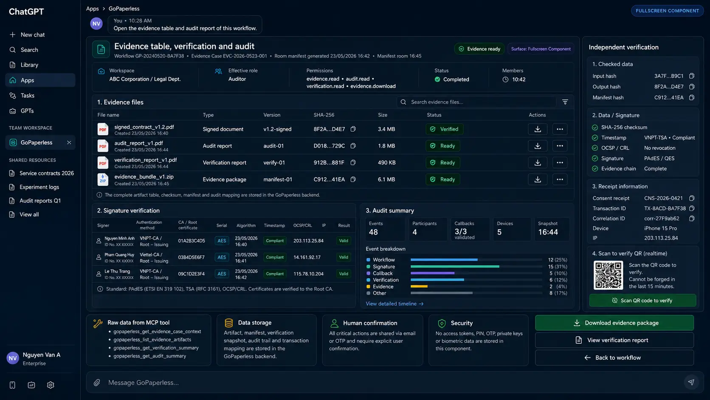
Task: Click Apps breadcrumb link
Action: point(92,9)
